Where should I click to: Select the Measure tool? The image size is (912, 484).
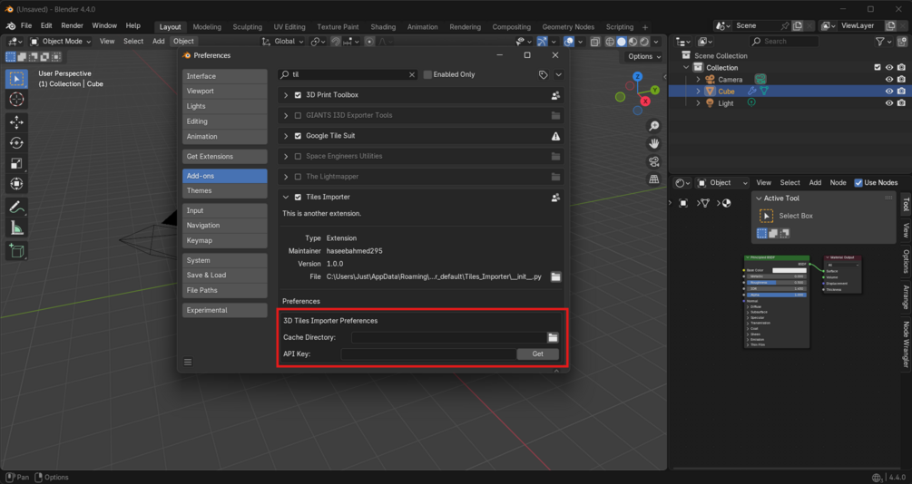16,228
